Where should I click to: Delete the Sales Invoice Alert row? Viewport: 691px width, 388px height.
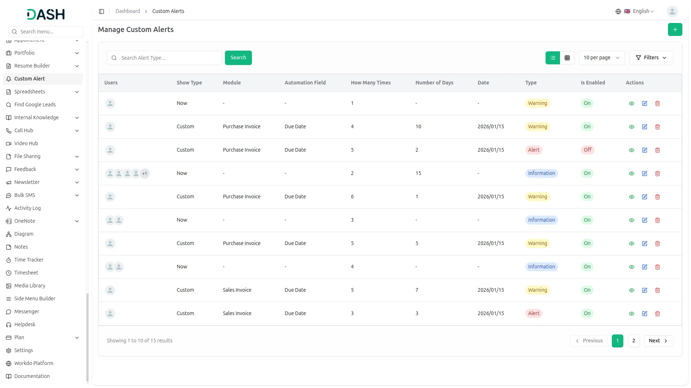(x=657, y=314)
